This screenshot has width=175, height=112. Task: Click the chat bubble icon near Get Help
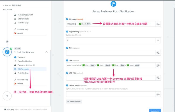[5, 109]
